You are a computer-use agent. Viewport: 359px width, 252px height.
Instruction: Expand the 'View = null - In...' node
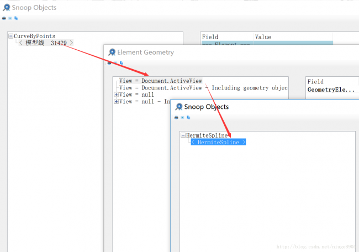(x=116, y=102)
